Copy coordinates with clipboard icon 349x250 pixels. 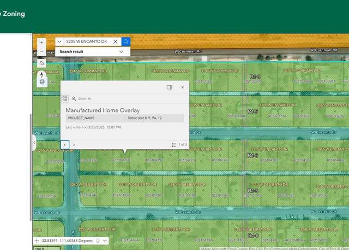pyautogui.click(x=98, y=241)
